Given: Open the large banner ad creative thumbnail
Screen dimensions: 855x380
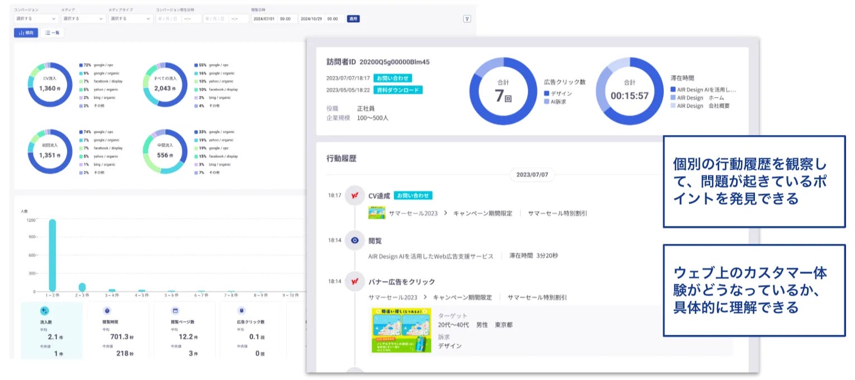Looking at the screenshot, I should (x=401, y=330).
